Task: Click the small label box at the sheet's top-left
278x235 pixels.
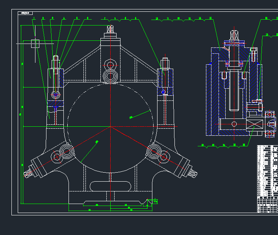Action: pos(25,13)
